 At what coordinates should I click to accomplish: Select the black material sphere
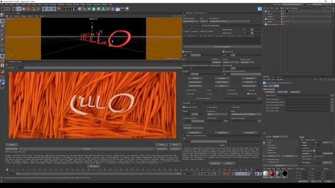click(285, 173)
